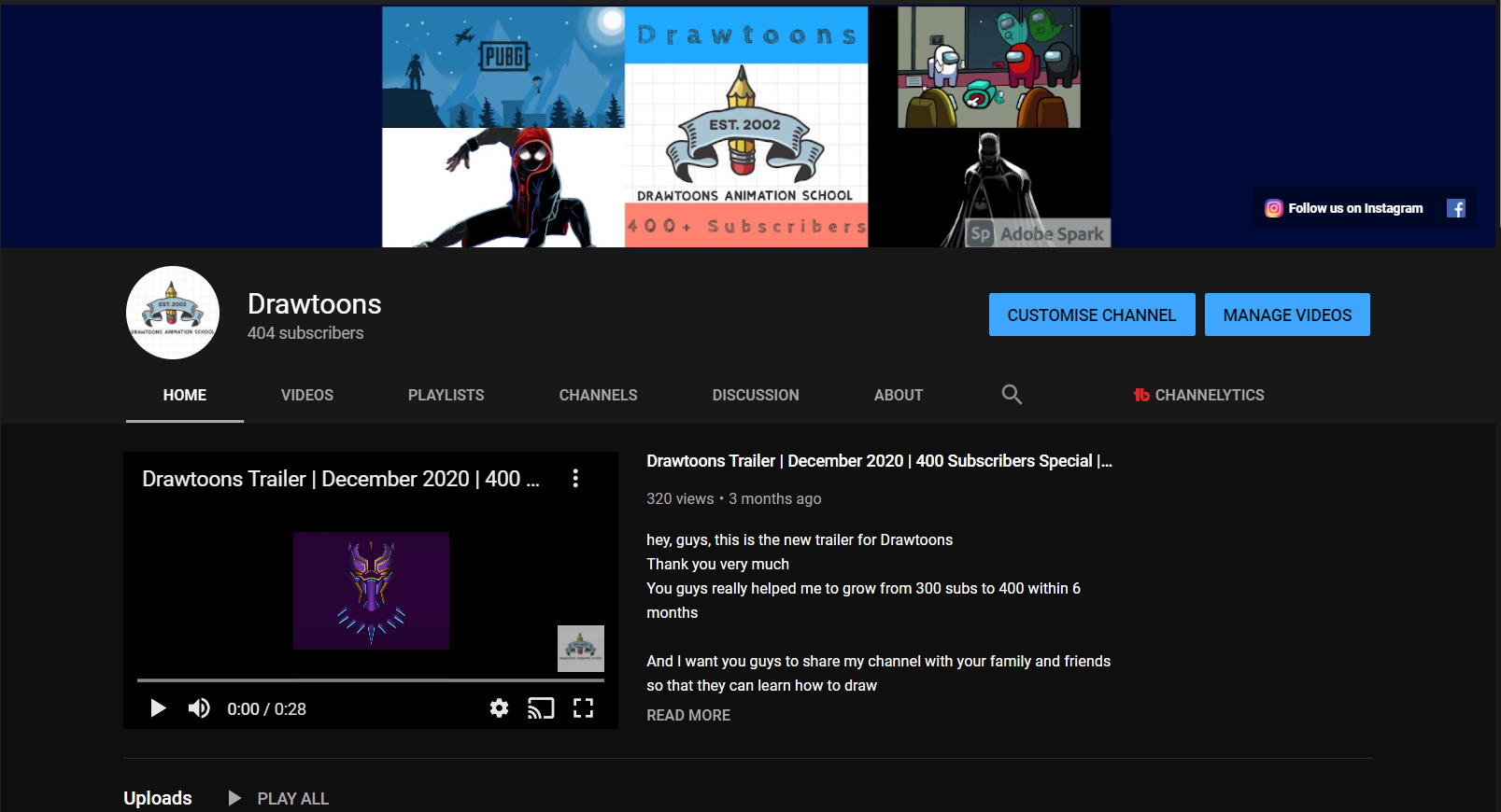The width and height of the screenshot is (1501, 812).
Task: Open the Videos tab
Action: (307, 395)
